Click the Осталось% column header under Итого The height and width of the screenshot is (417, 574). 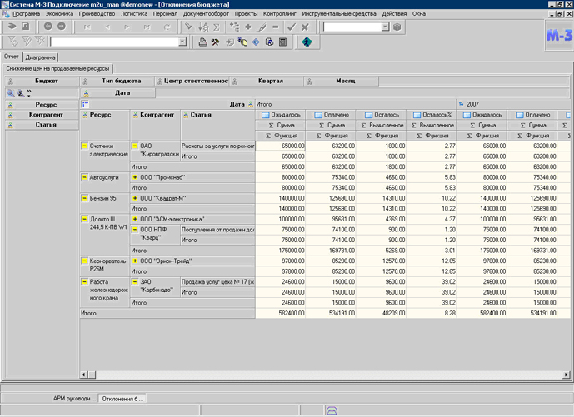(x=432, y=115)
